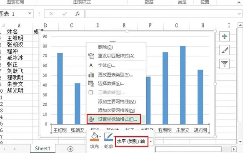Click the 水平 (类别) 轴 selector box
The width and height of the screenshot is (243, 153).
coord(132,141)
